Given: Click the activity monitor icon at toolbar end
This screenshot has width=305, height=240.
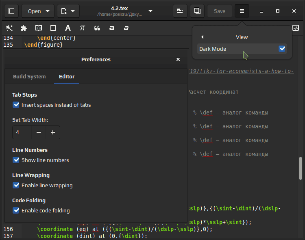Looking at the screenshot, I should pos(296,28).
